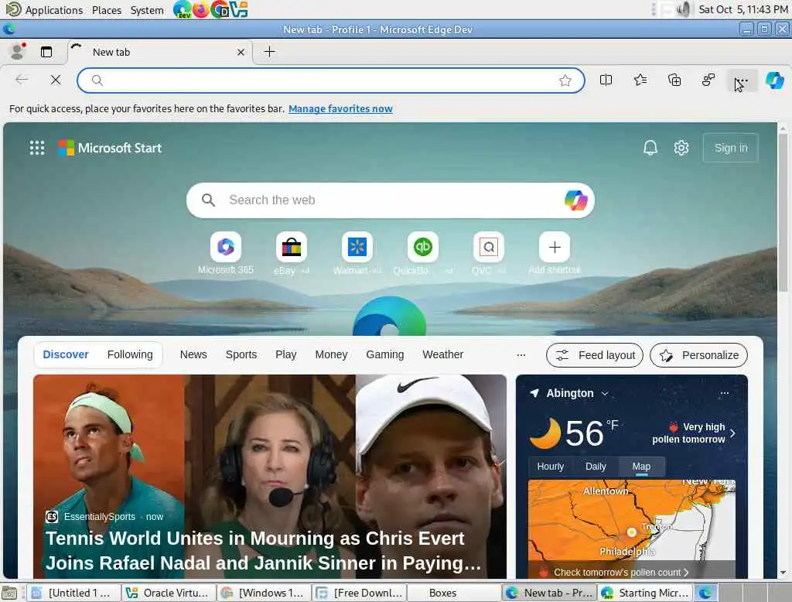
Task: Click the volume speaker tray icon
Action: tap(684, 9)
